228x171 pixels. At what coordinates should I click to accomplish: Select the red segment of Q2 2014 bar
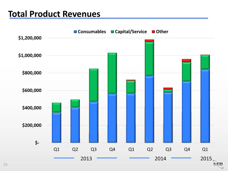click(x=149, y=40)
